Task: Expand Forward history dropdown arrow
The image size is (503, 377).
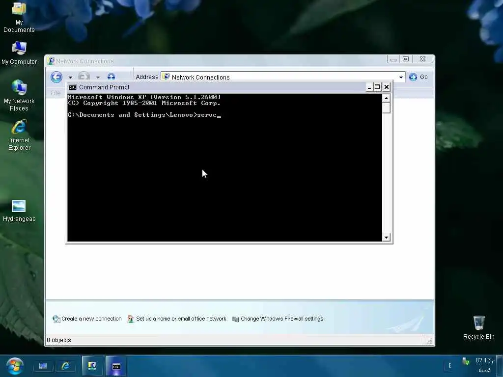Action: 98,77
